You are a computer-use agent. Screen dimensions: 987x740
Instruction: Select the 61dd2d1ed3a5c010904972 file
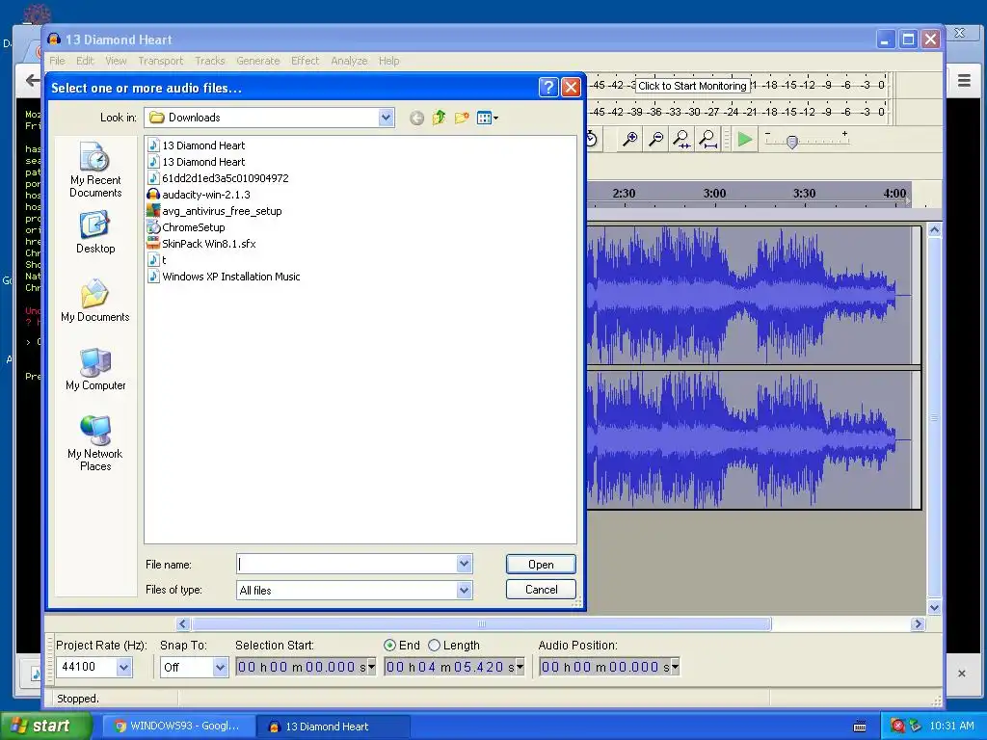tap(218, 178)
